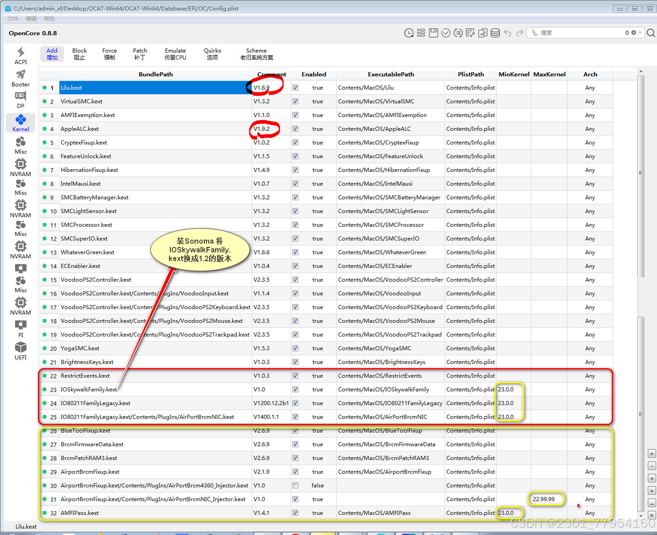Enable AirPortBrcm4360_Injector.kext checkbox
This screenshot has height=535, width=657.
pos(296,486)
